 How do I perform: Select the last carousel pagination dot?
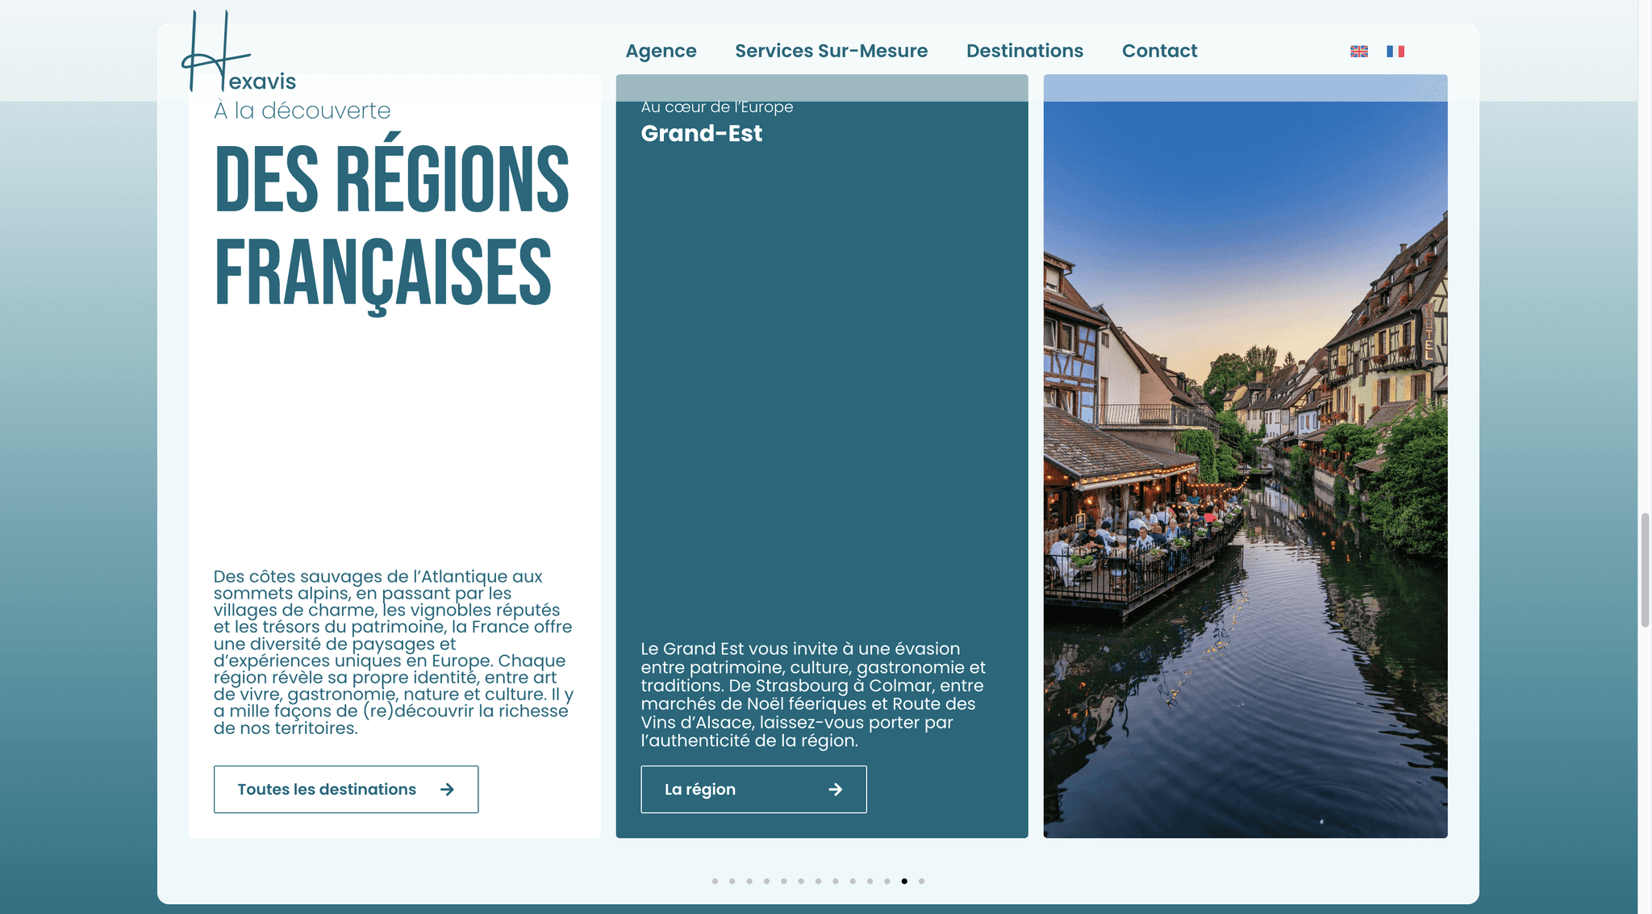tap(921, 881)
